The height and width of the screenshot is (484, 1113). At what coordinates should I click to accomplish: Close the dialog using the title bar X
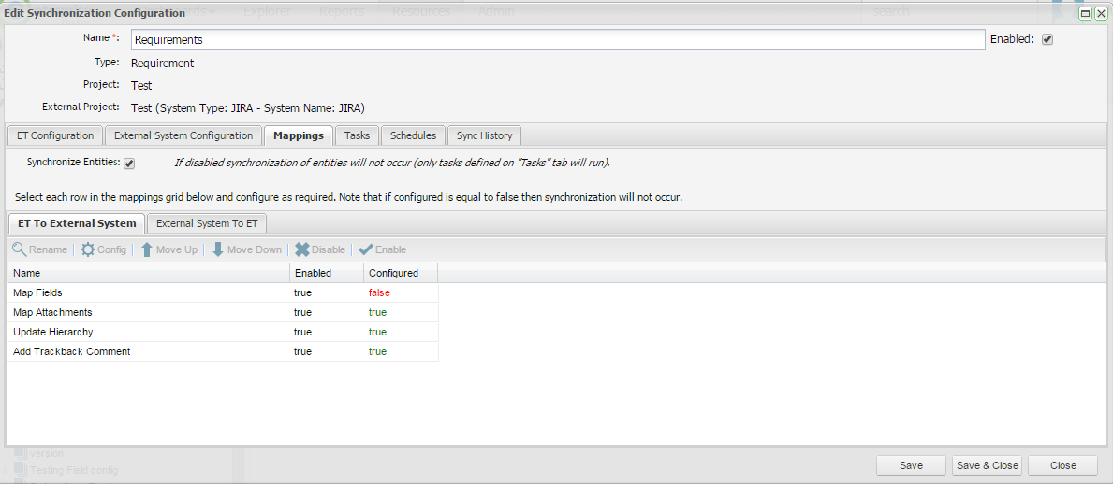pos(1102,13)
